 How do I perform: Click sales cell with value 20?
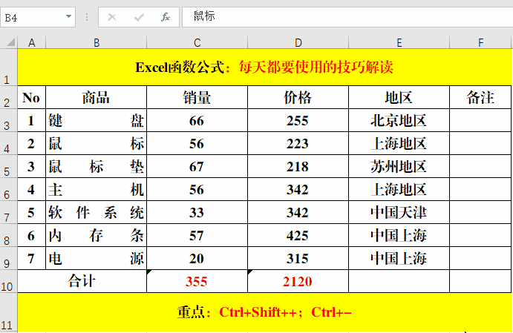coord(197,258)
